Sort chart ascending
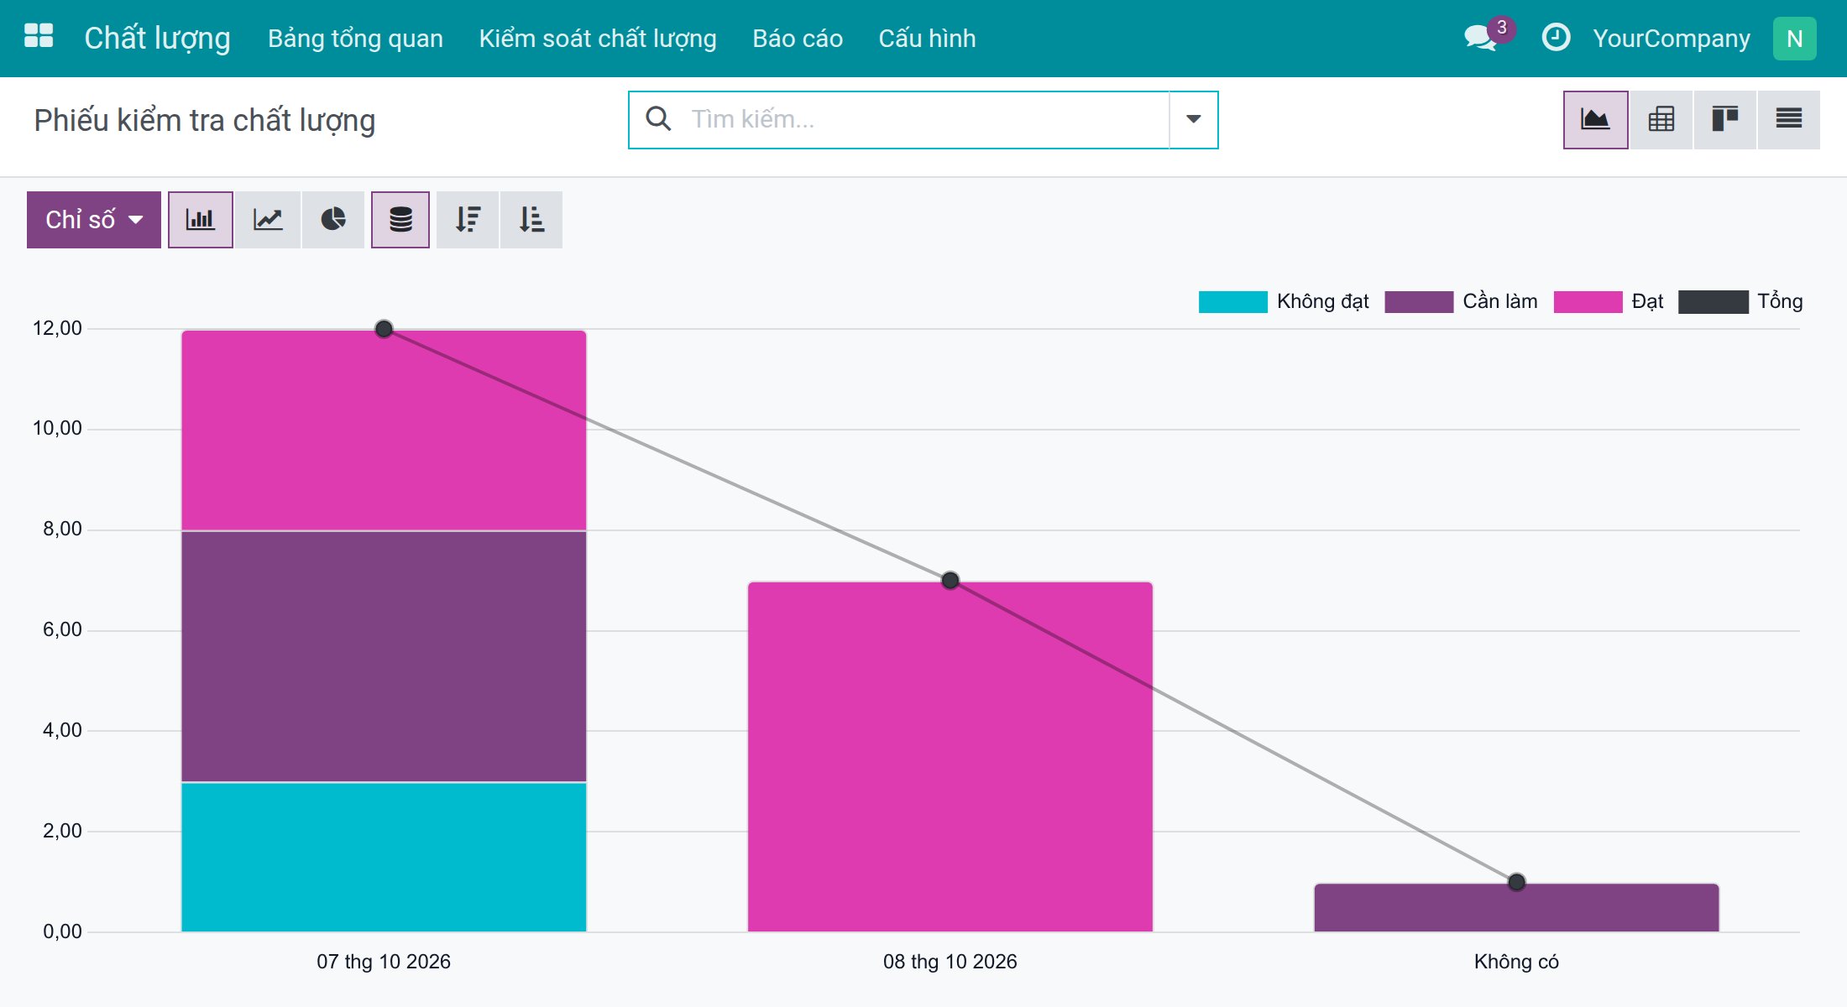The height and width of the screenshot is (1007, 1847). pyautogui.click(x=531, y=220)
